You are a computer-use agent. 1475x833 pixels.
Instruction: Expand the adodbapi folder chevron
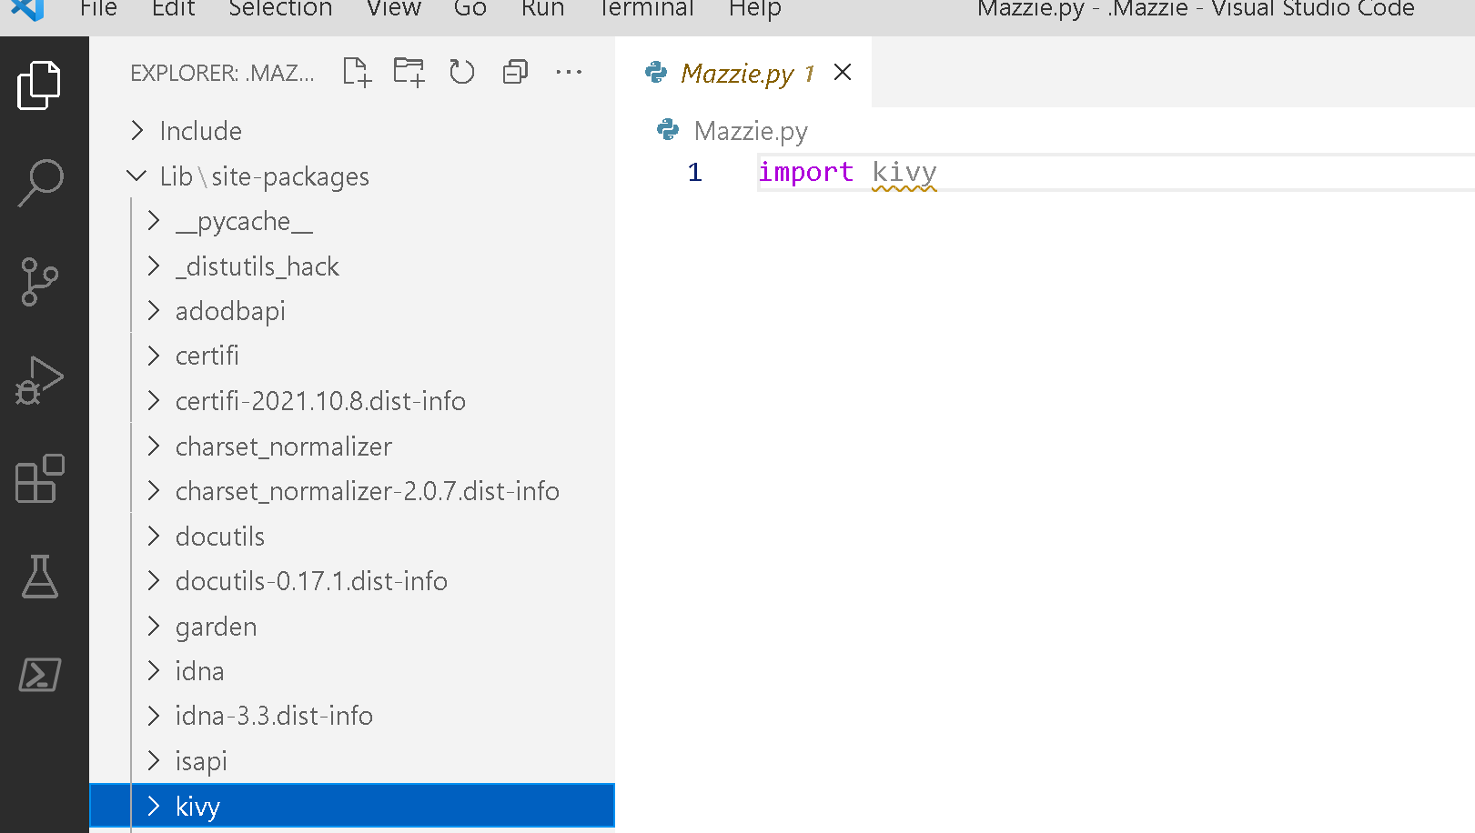click(154, 310)
